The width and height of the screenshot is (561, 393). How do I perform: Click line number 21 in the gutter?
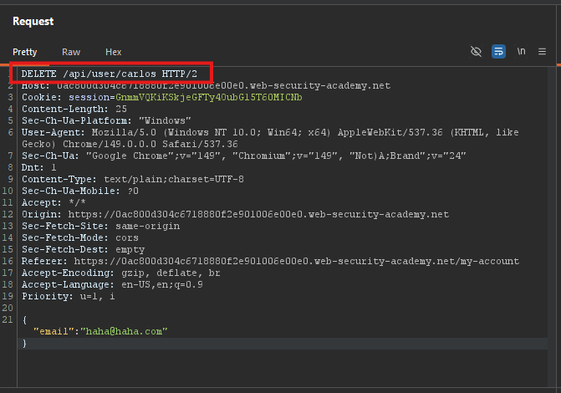8,319
